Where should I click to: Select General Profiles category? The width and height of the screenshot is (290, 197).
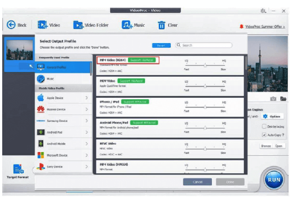[x=62, y=67]
